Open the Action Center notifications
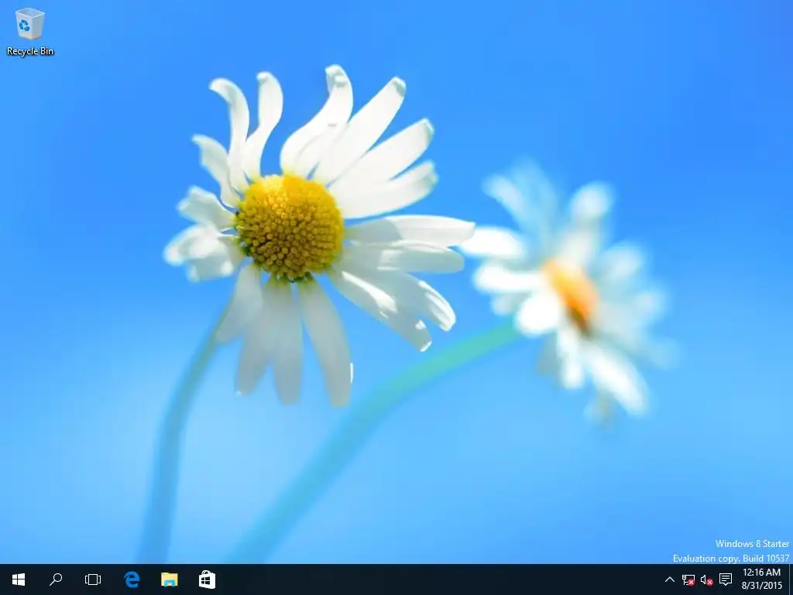The height and width of the screenshot is (595, 793). coord(726,580)
